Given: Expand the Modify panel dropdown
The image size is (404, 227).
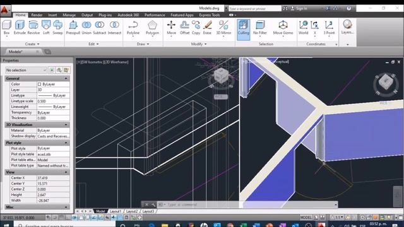Looking at the screenshot, I should tap(199, 44).
